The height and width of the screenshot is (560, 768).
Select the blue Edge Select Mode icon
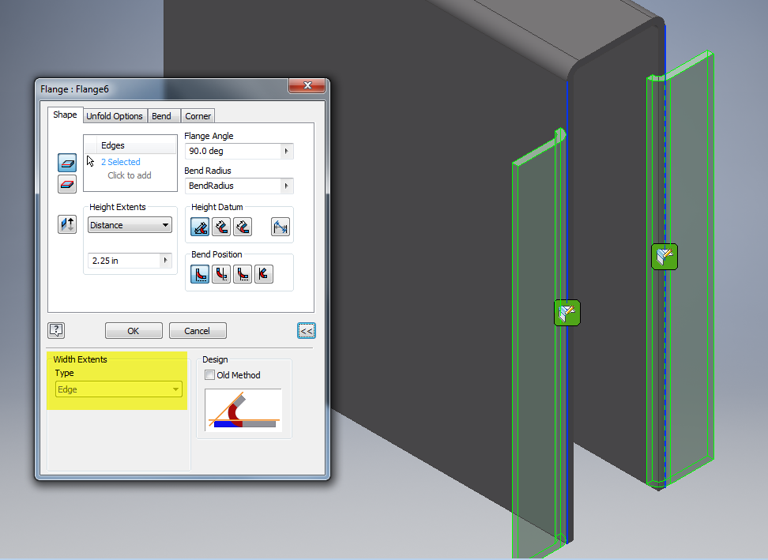(67, 163)
